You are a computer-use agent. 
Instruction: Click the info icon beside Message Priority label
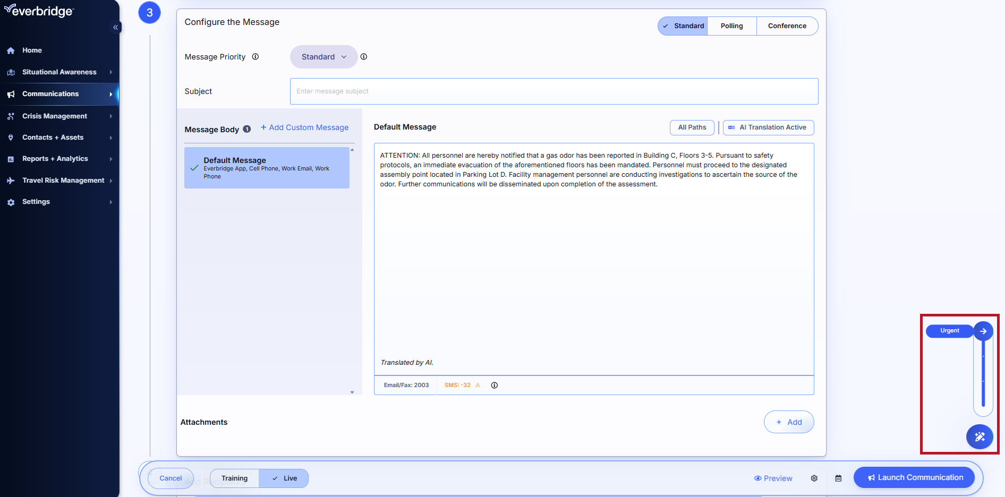pos(255,57)
